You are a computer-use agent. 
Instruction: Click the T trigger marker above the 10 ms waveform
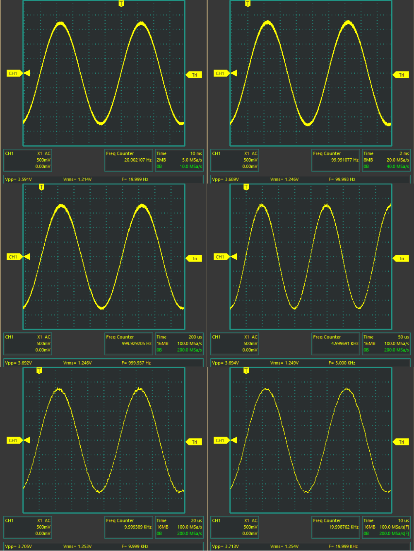(121, 4)
